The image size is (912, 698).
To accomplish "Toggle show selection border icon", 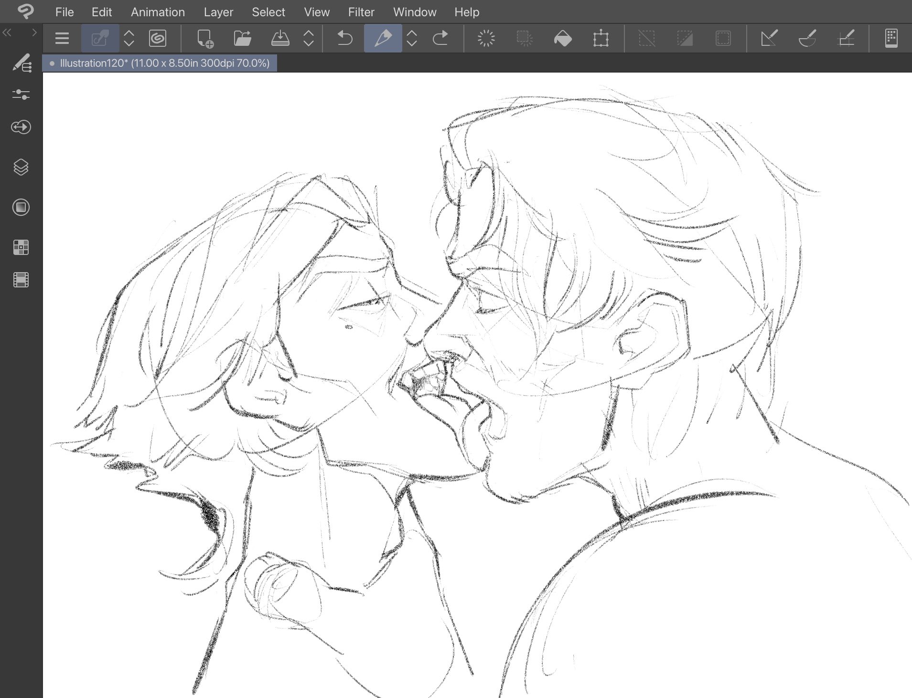I will coord(723,38).
